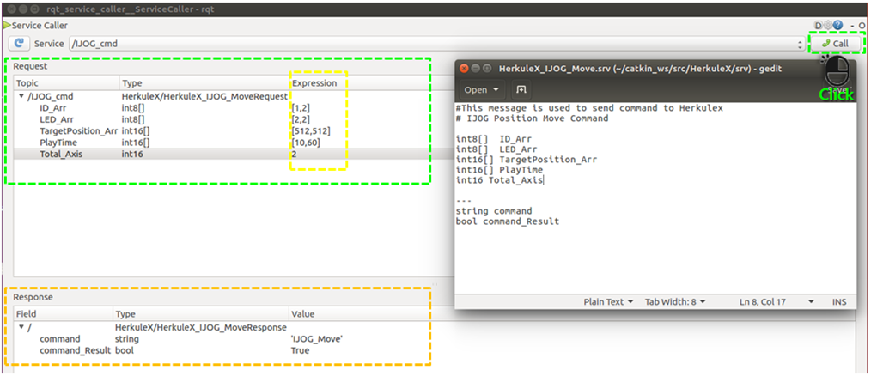The height and width of the screenshot is (376, 871).
Task: Click the '---' separator line in gedit
Action: coord(463,201)
